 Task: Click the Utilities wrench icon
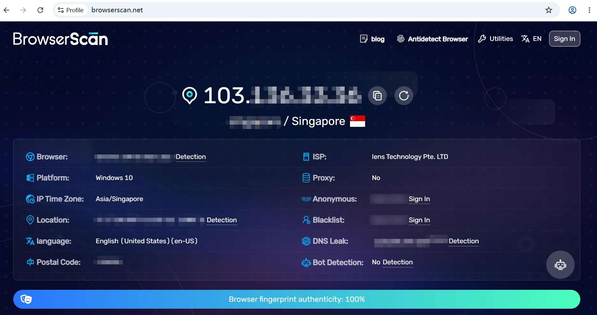coord(482,39)
